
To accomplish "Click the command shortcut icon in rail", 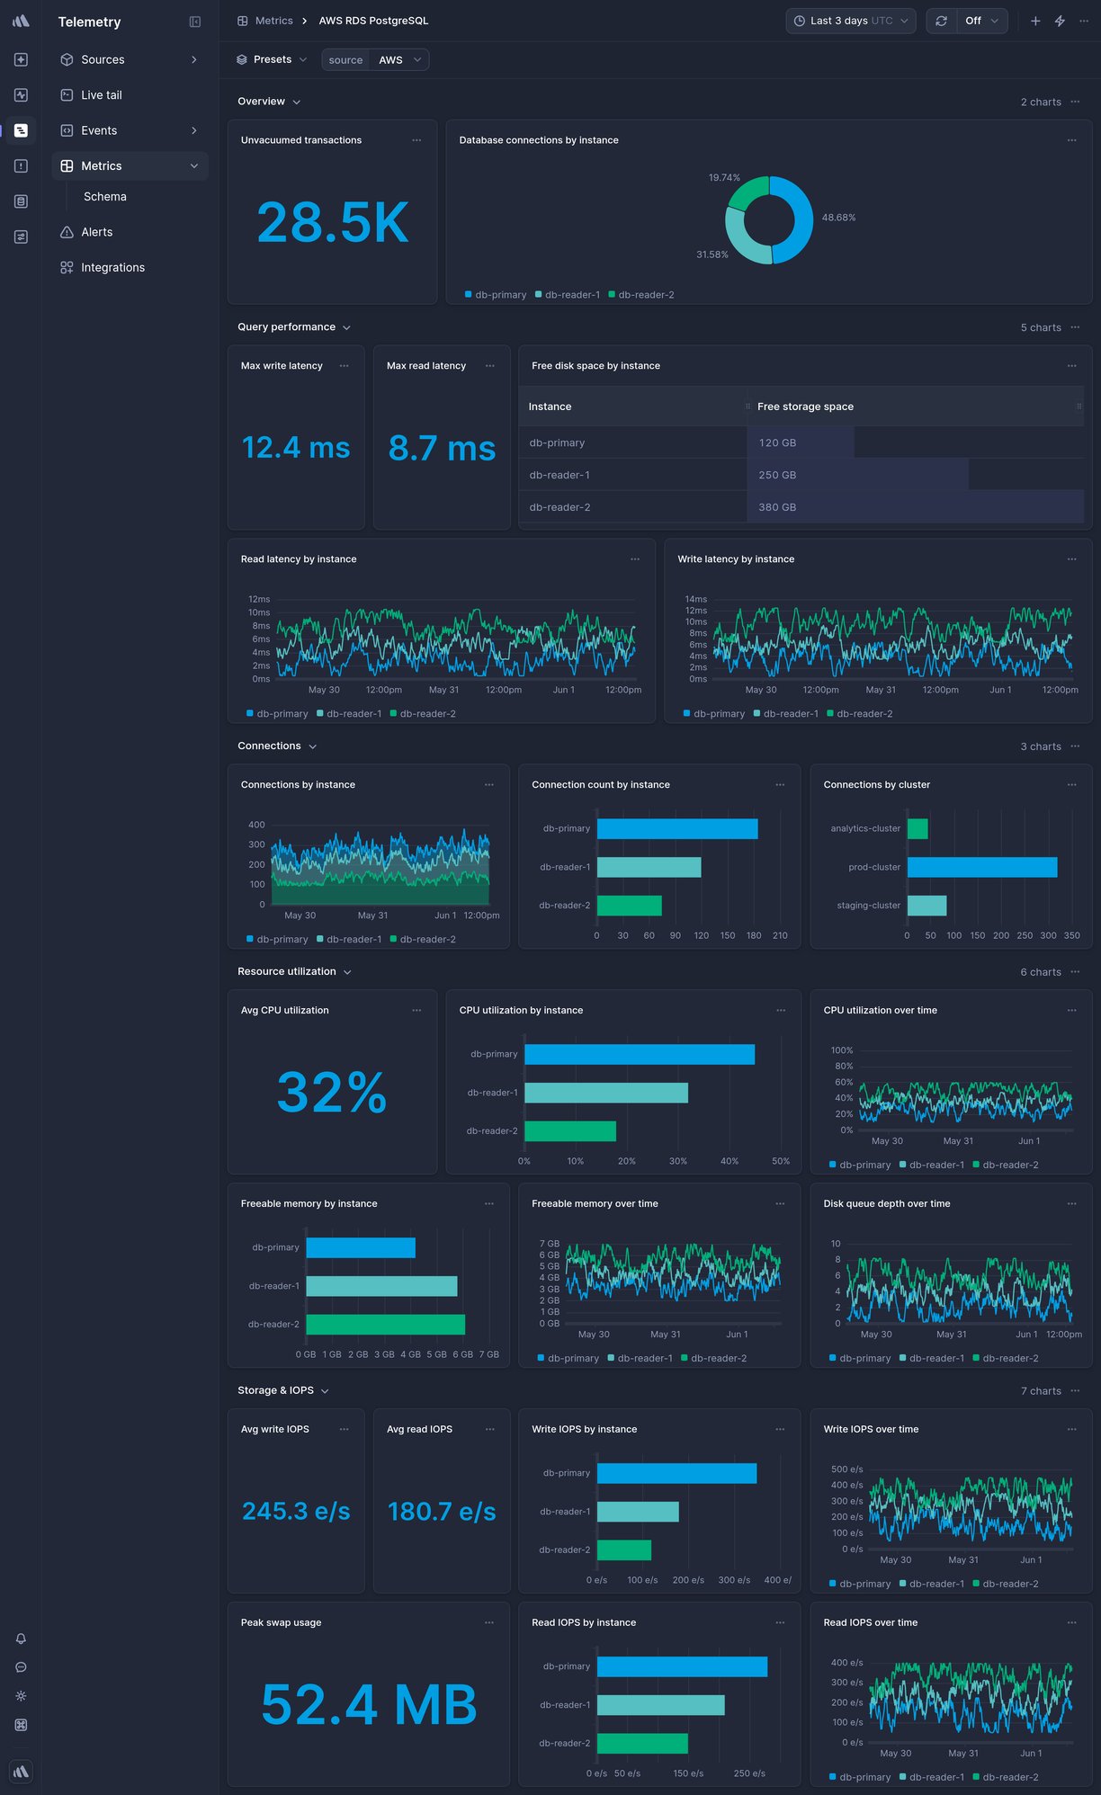I will [21, 1725].
